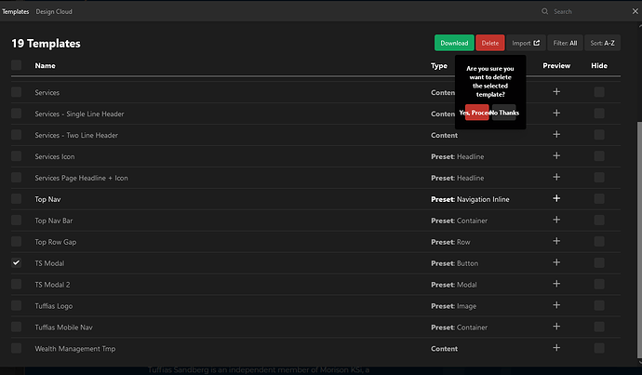This screenshot has width=642, height=375.
Task: Open the Sort: A-Z dropdown
Action: pos(603,43)
